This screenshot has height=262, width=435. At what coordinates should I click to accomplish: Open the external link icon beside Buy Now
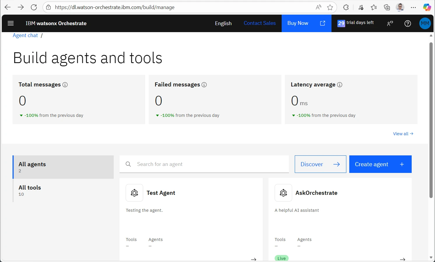pyautogui.click(x=322, y=23)
